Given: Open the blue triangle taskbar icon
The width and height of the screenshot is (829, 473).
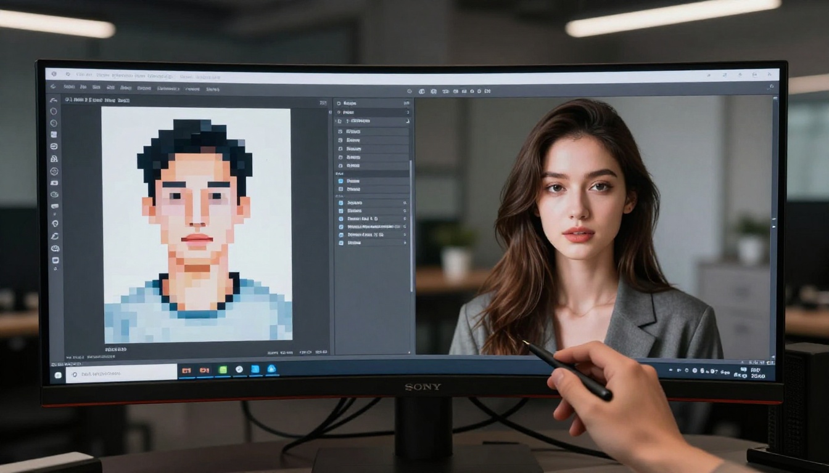Looking at the screenshot, I should [x=271, y=370].
